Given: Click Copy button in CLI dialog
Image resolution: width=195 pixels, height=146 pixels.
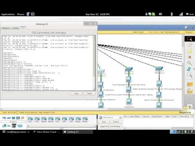Looking at the screenshot, I should click(x=76, y=93).
